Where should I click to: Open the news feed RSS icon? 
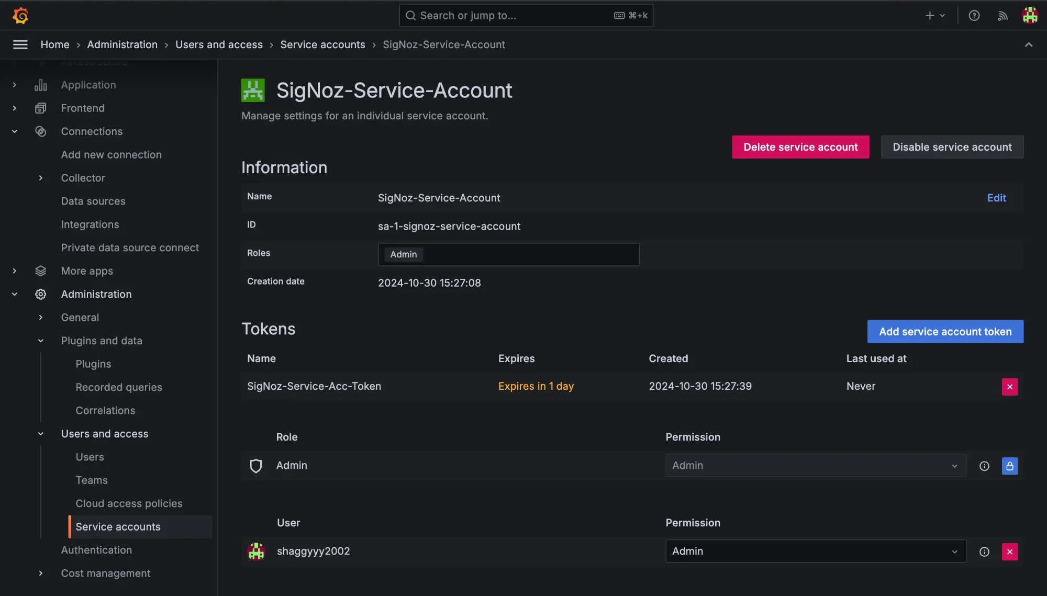pos(1003,16)
